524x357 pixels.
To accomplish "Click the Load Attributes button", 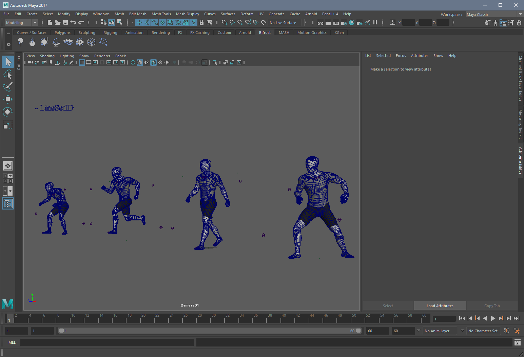I will [x=440, y=306].
